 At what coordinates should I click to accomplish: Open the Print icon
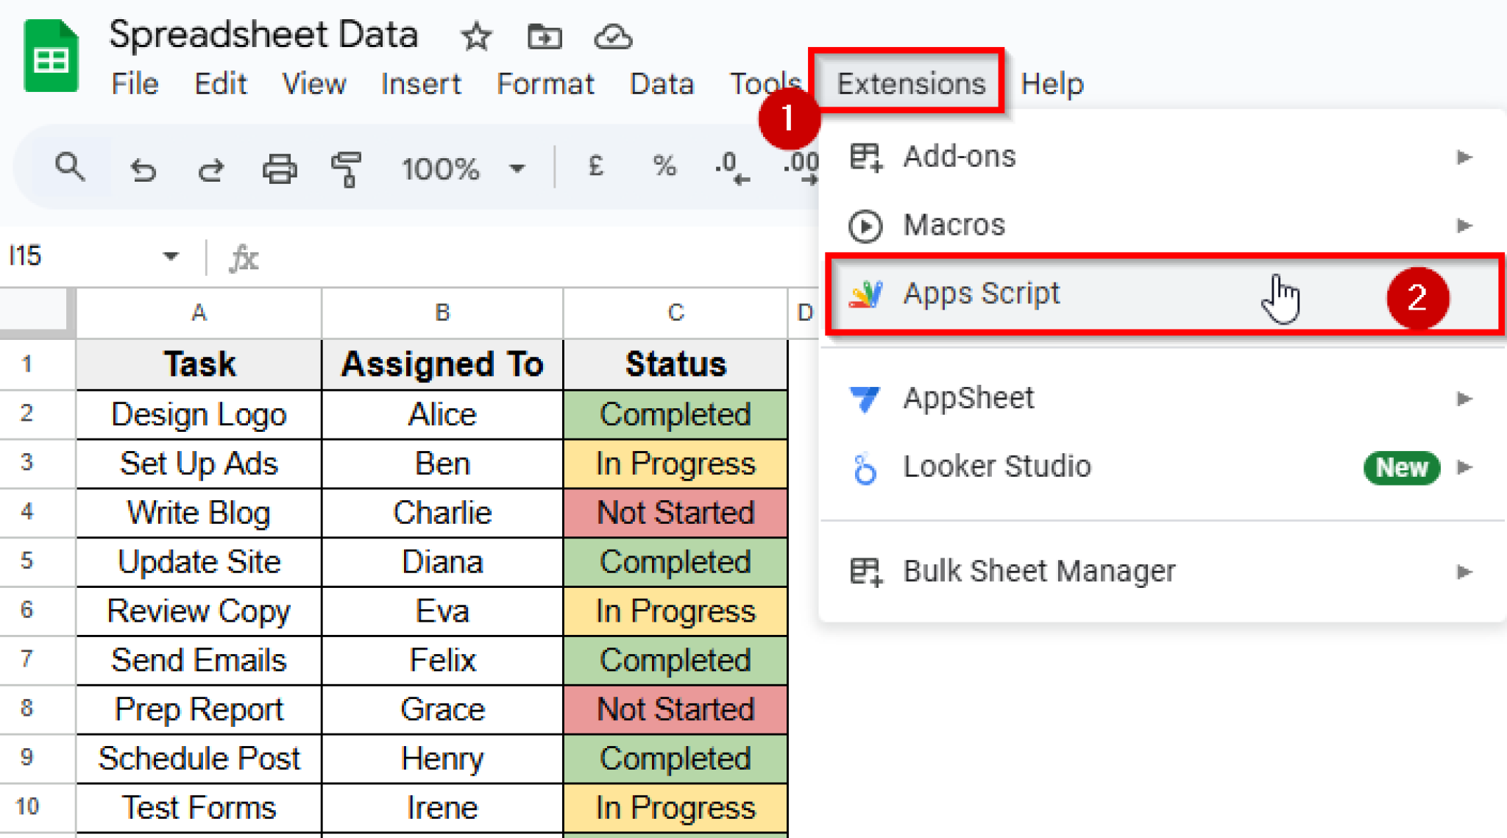coord(280,168)
